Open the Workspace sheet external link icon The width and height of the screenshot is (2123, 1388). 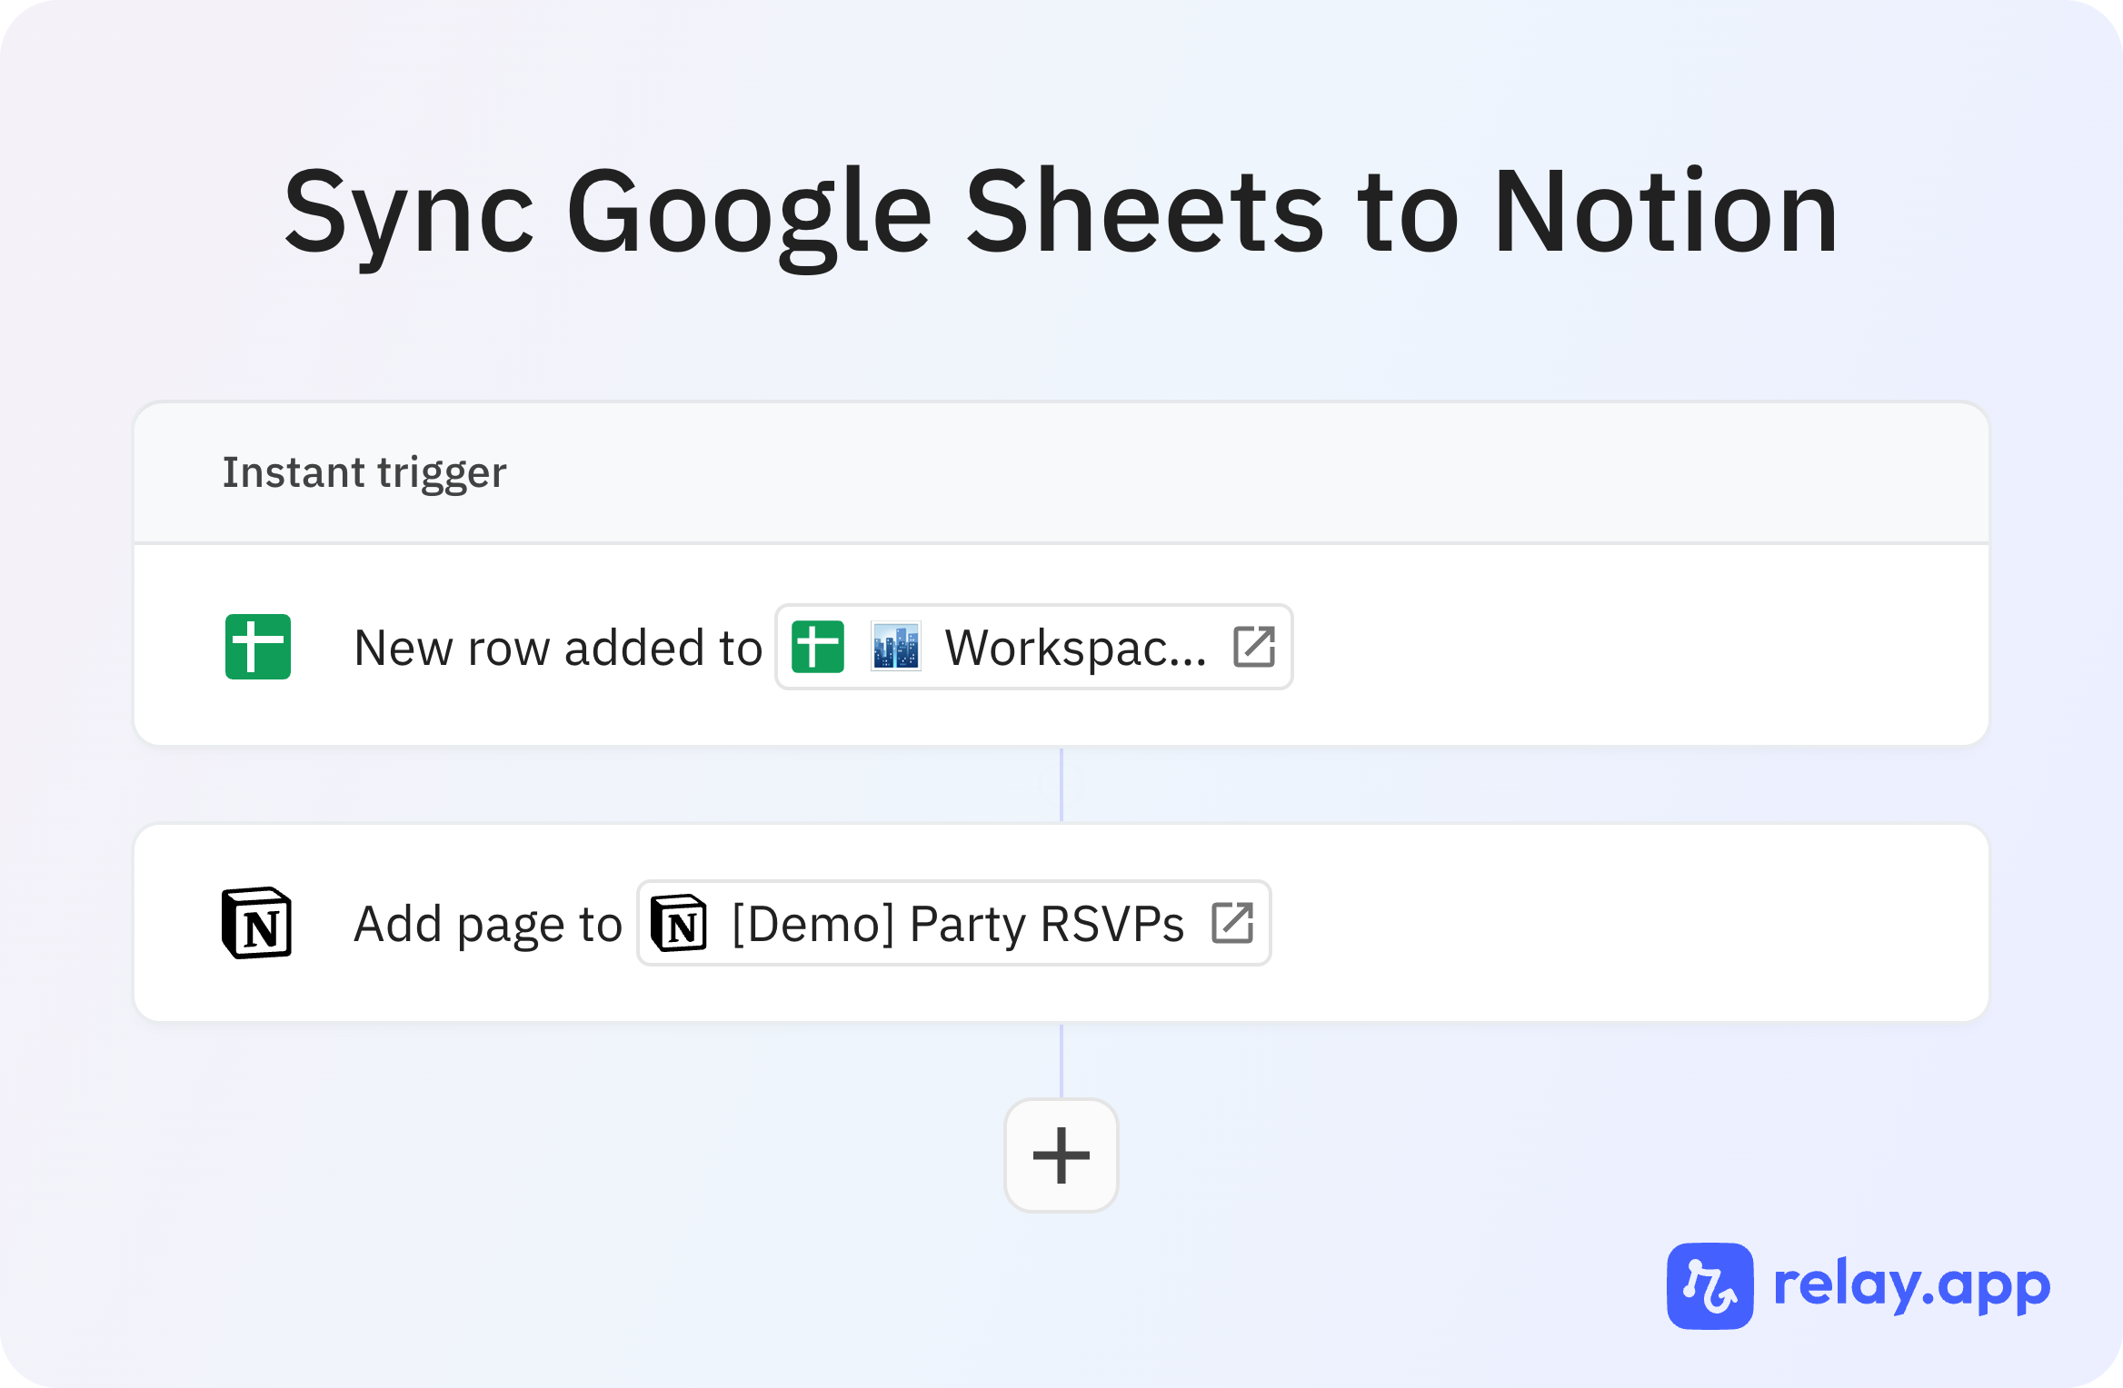(x=1254, y=647)
